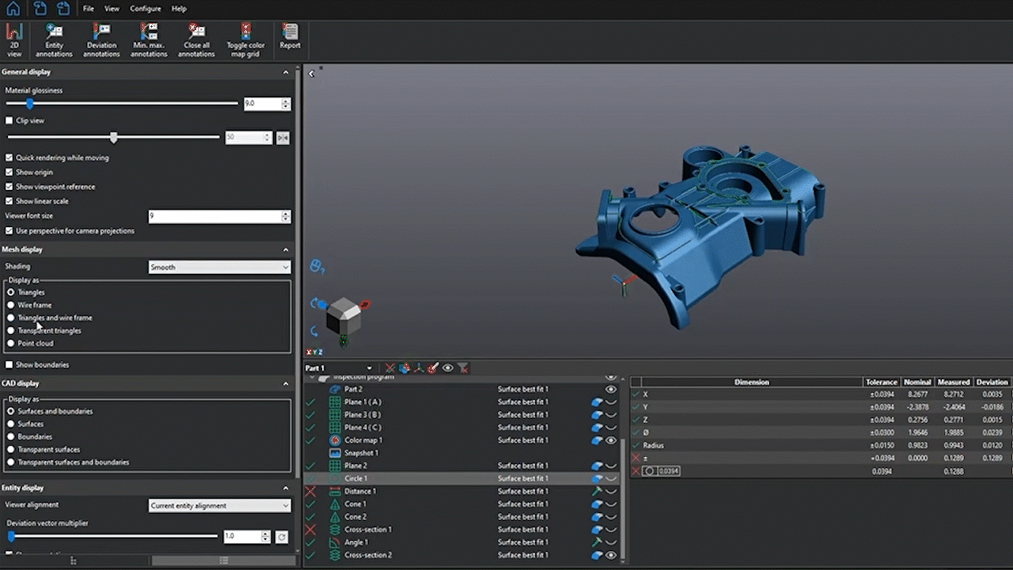The height and width of the screenshot is (570, 1013).
Task: Toggle visibility eye of Cross-section 2
Action: [x=611, y=555]
